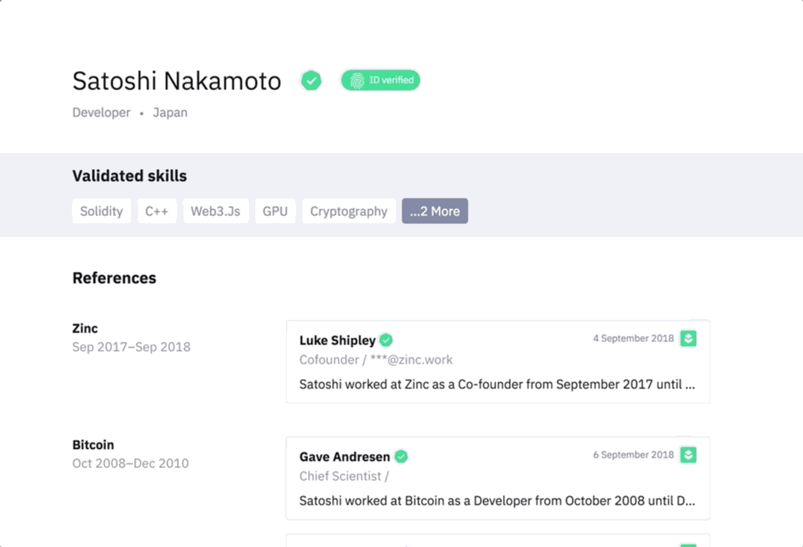Click the Bitcoin company name

click(93, 445)
